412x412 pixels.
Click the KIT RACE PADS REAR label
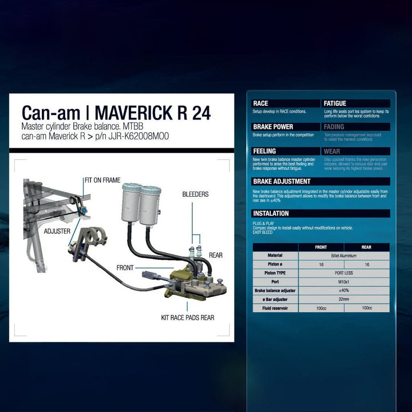[x=188, y=317]
